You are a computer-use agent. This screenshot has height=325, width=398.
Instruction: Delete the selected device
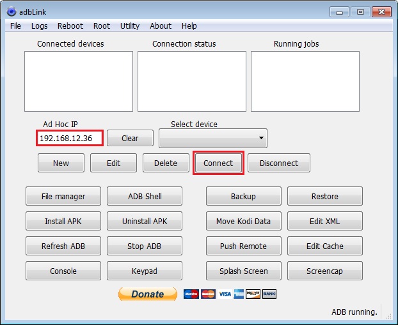coord(166,163)
